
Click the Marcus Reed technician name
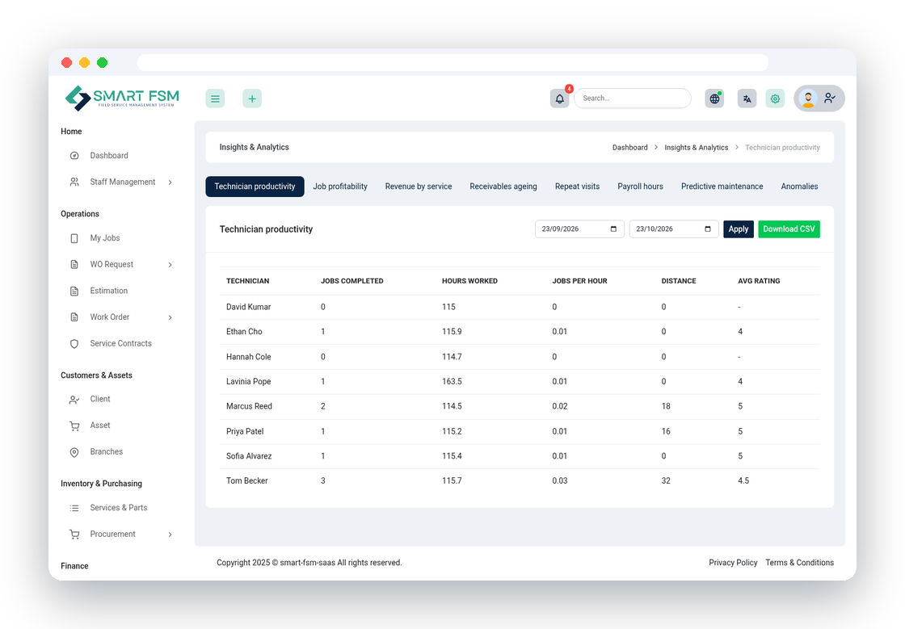coord(249,406)
